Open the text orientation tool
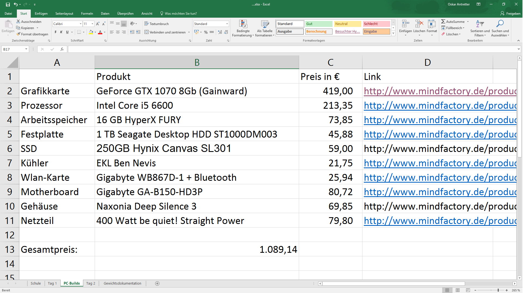 [x=133, y=24]
